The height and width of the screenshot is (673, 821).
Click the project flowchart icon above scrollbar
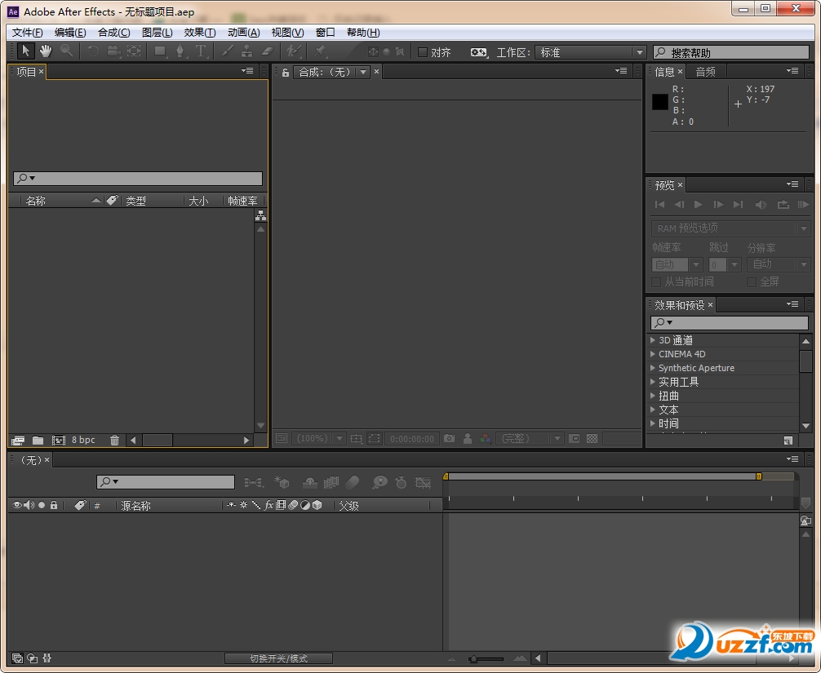(x=260, y=216)
